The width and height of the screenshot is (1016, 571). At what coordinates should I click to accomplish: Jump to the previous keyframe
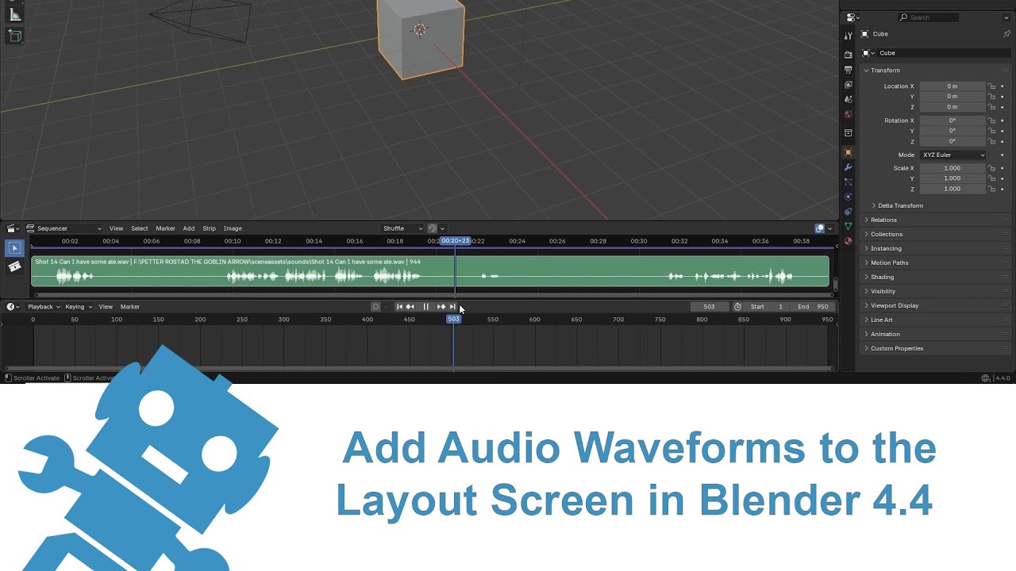[x=410, y=307]
